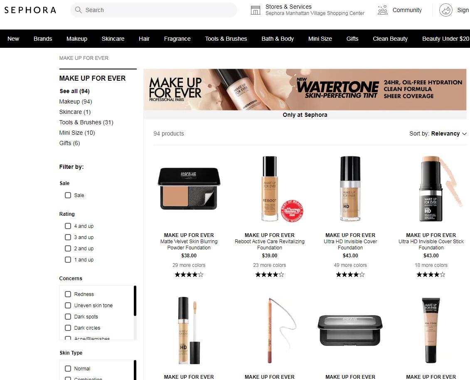Open the Mini Size navigation menu
The height and width of the screenshot is (380, 470).
[320, 39]
